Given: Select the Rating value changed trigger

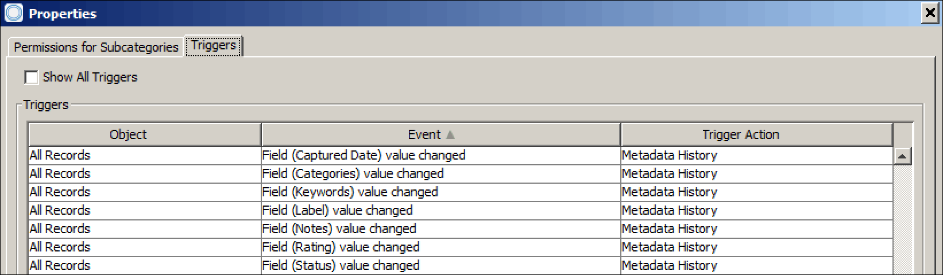Looking at the screenshot, I should [x=341, y=247].
